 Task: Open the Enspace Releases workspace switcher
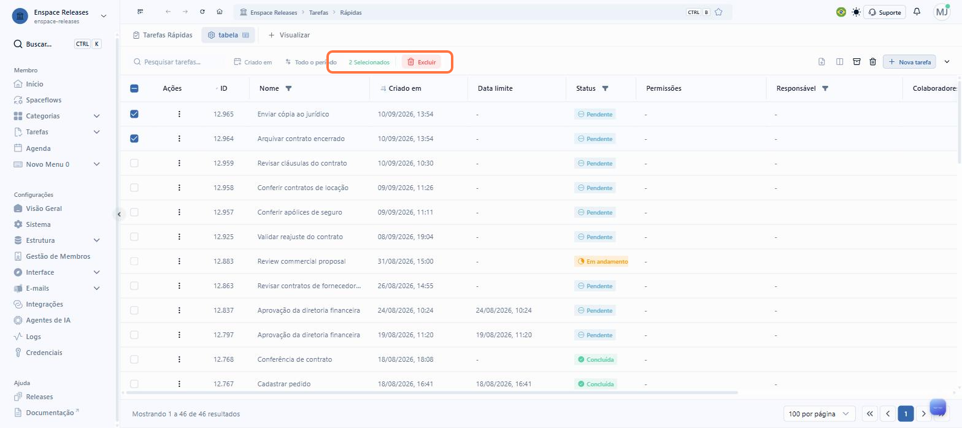click(x=60, y=16)
